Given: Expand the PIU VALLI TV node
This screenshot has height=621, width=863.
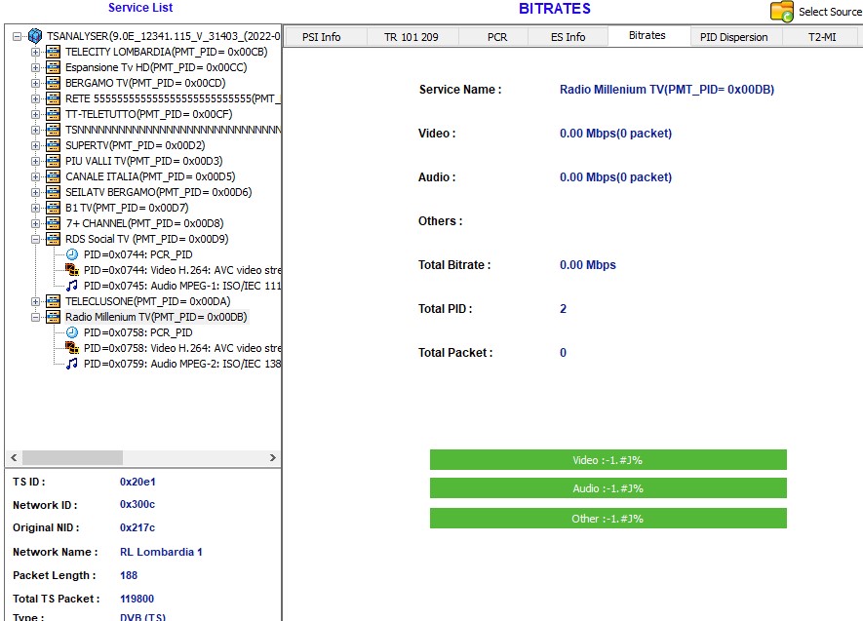Looking at the screenshot, I should tap(36, 161).
